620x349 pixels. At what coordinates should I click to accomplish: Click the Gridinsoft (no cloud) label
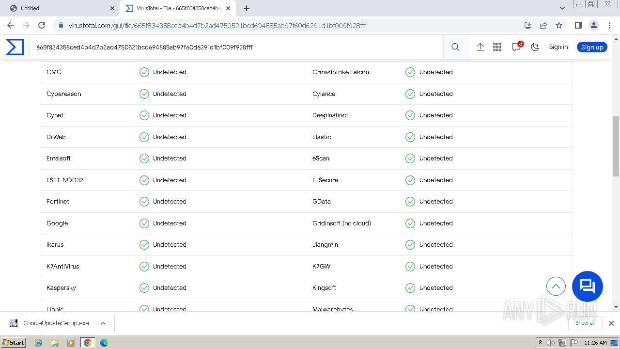pos(342,223)
